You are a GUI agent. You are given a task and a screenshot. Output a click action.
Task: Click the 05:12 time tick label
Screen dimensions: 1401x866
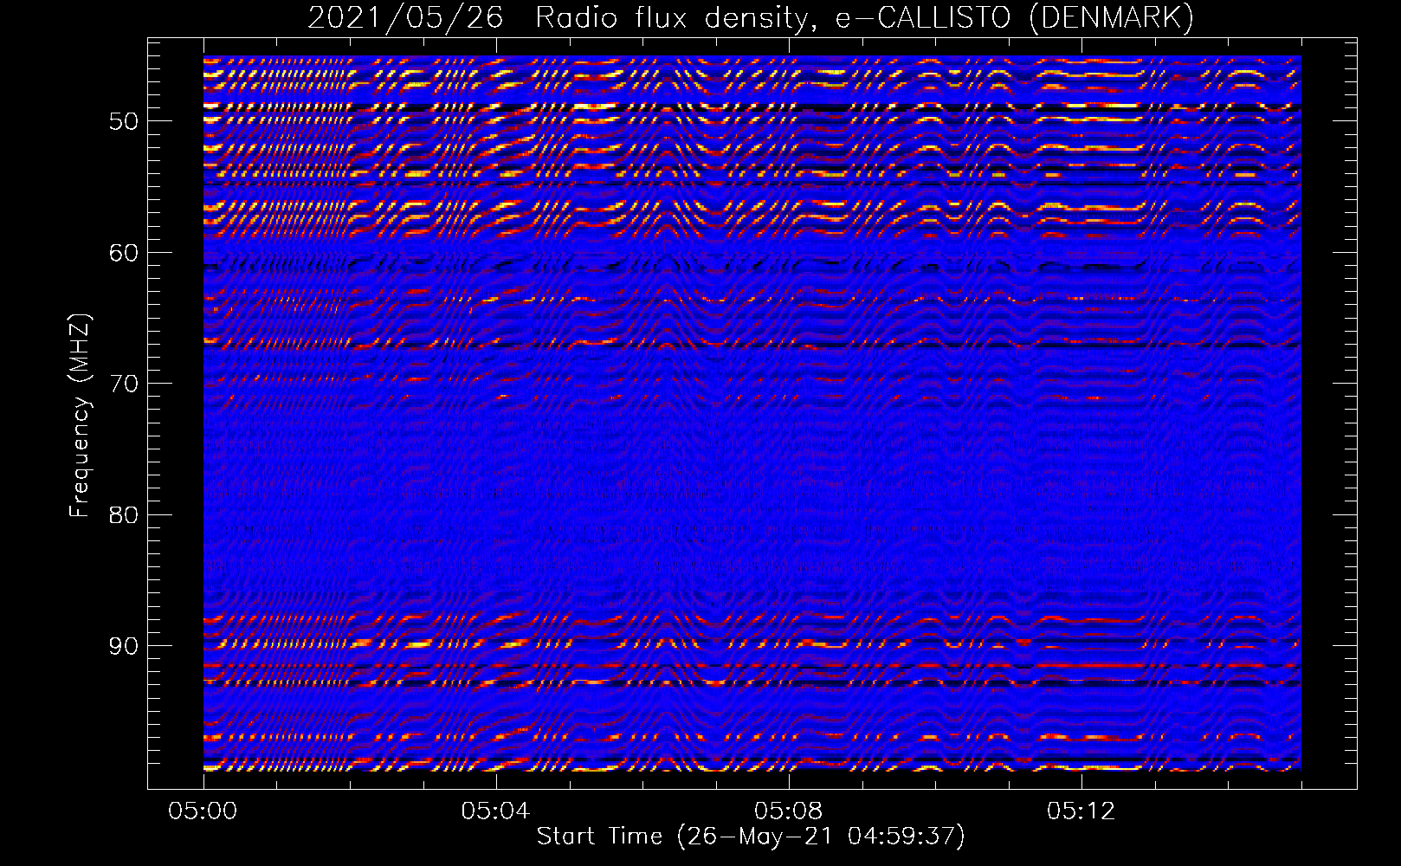(1081, 811)
